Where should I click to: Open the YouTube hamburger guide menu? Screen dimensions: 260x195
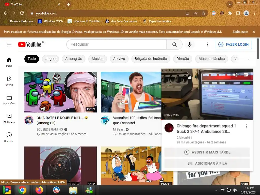click(9, 44)
